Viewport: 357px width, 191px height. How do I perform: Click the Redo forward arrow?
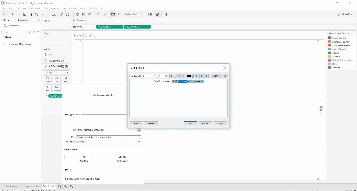(x=19, y=14)
